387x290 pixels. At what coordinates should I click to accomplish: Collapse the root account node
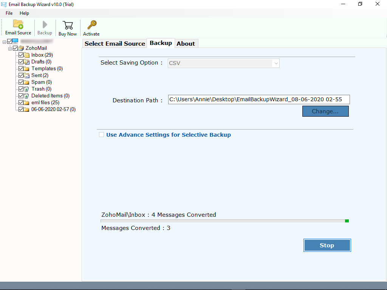[3, 41]
